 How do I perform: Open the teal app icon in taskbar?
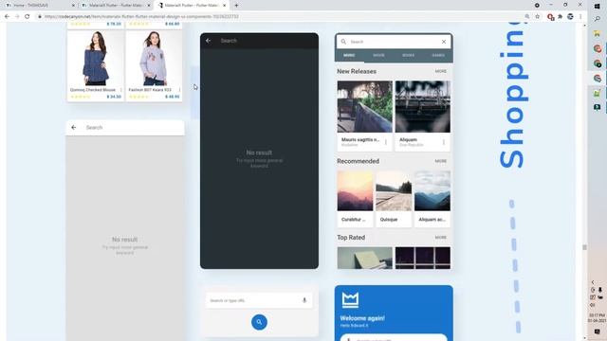pos(597,107)
